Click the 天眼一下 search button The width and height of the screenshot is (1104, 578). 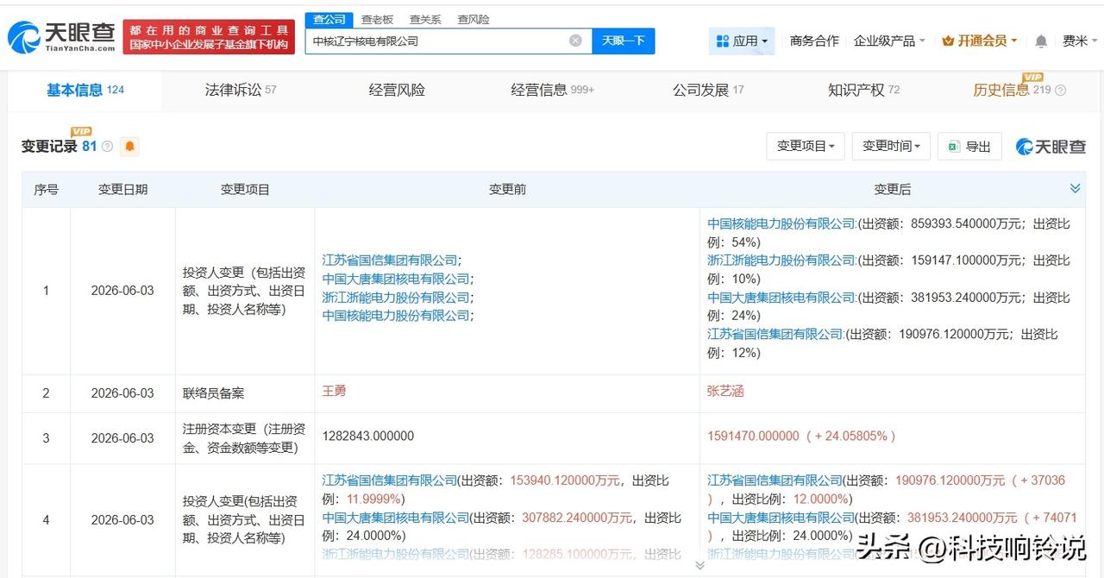[x=624, y=41]
